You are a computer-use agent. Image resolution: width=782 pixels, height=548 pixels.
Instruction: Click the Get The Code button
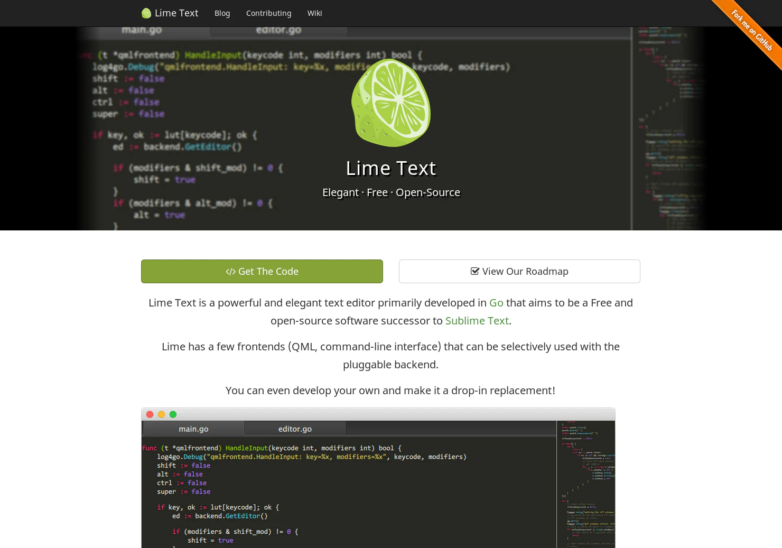262,271
